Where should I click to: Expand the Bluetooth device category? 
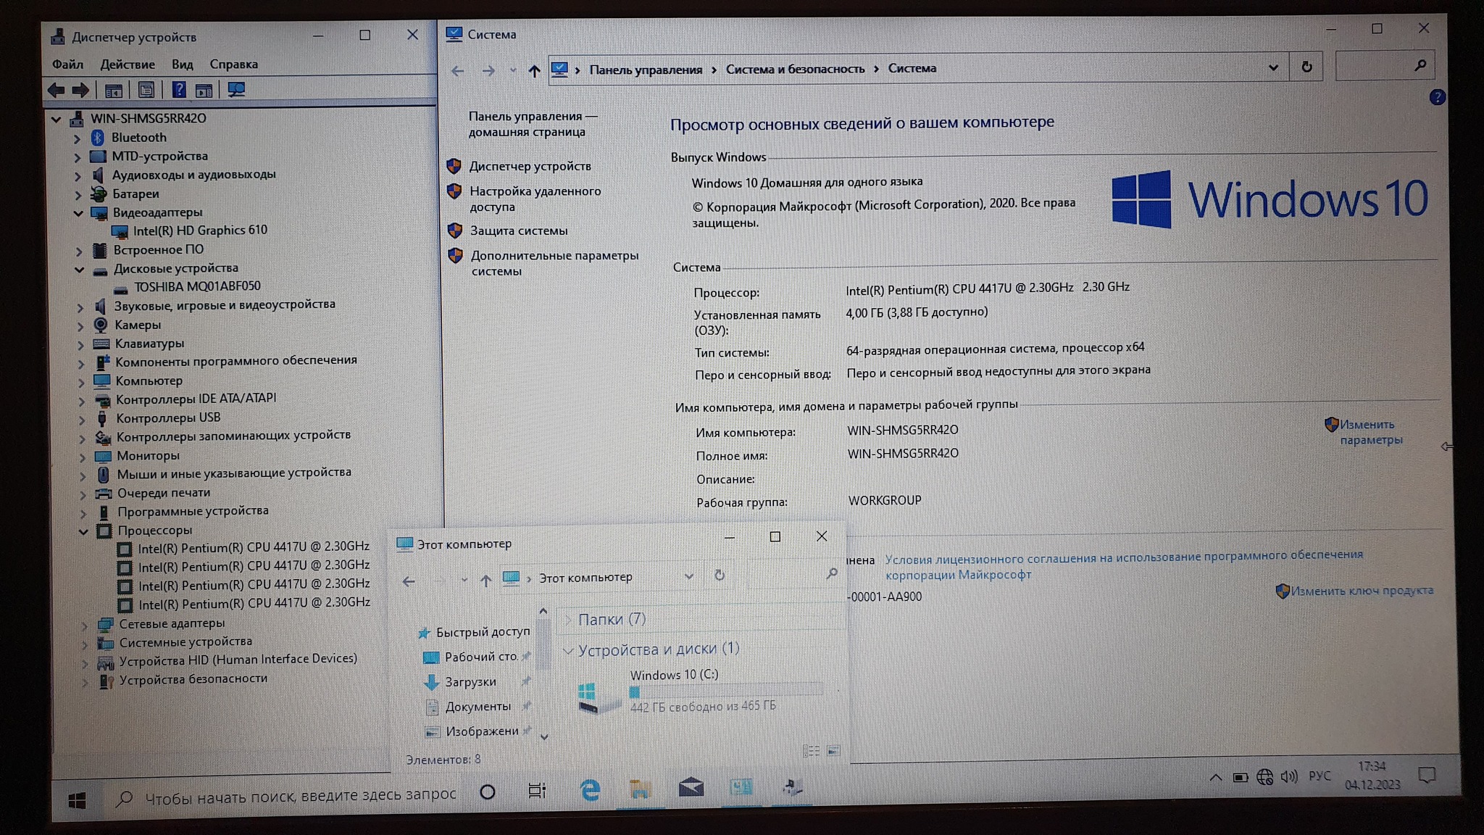(x=77, y=138)
